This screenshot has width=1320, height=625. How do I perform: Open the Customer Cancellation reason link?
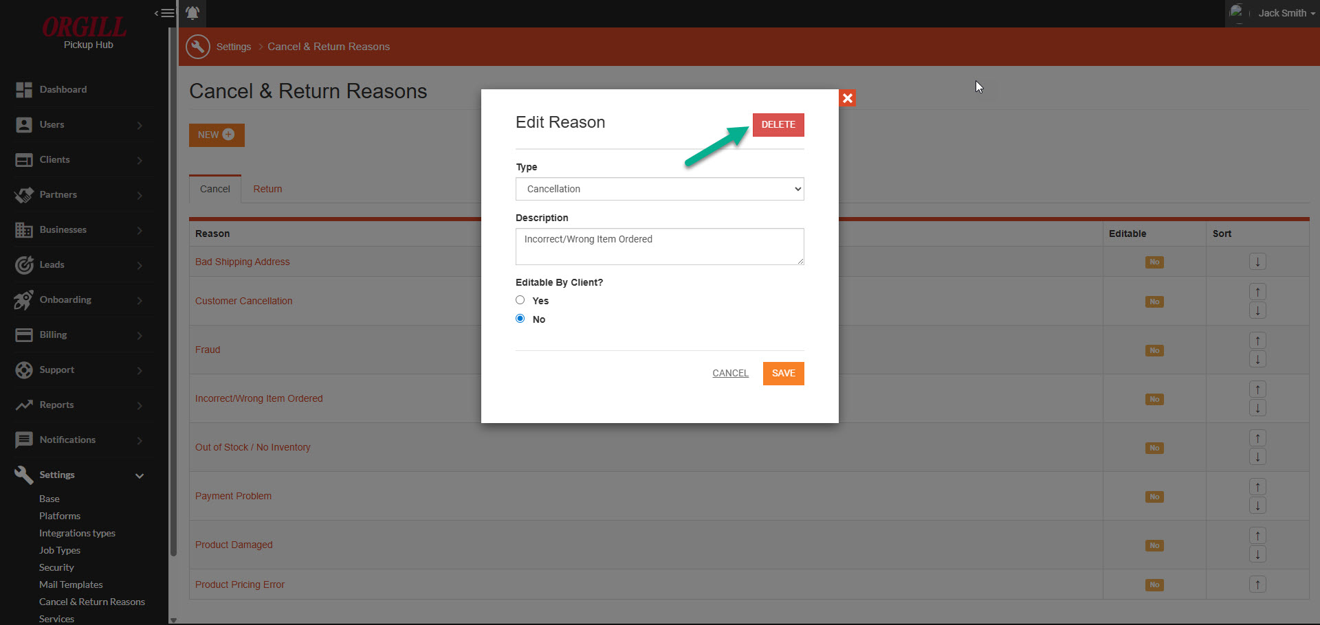pyautogui.click(x=244, y=301)
